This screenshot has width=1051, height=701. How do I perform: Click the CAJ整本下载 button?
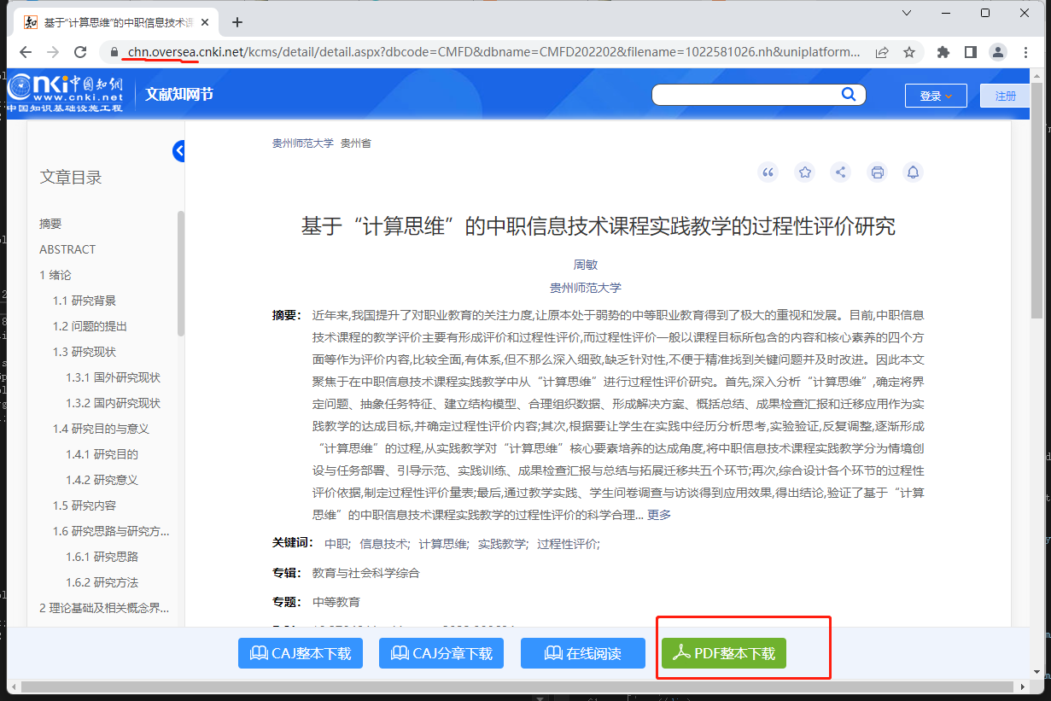point(301,653)
